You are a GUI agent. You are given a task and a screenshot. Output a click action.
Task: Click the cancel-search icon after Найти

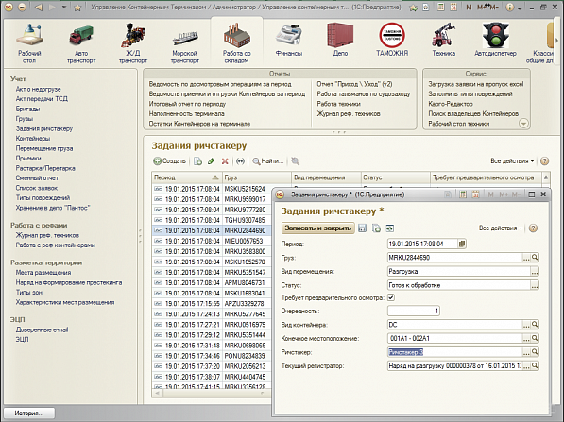pos(296,161)
